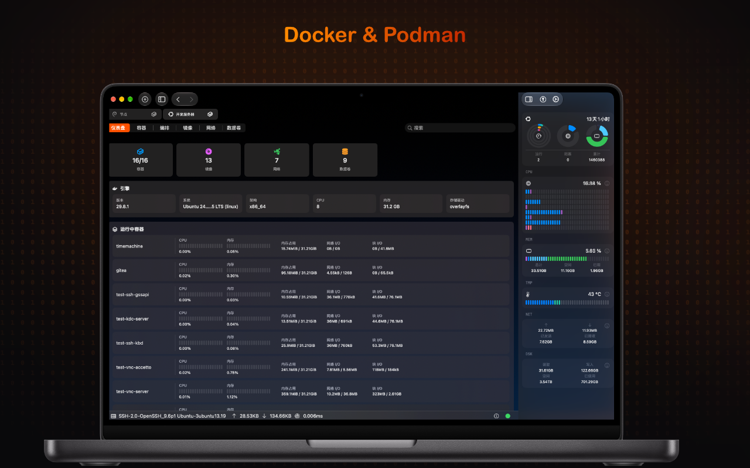Open the 容器 containers tab

[141, 128]
